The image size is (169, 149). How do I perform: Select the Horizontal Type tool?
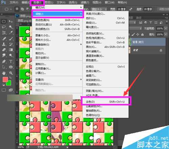11,61
